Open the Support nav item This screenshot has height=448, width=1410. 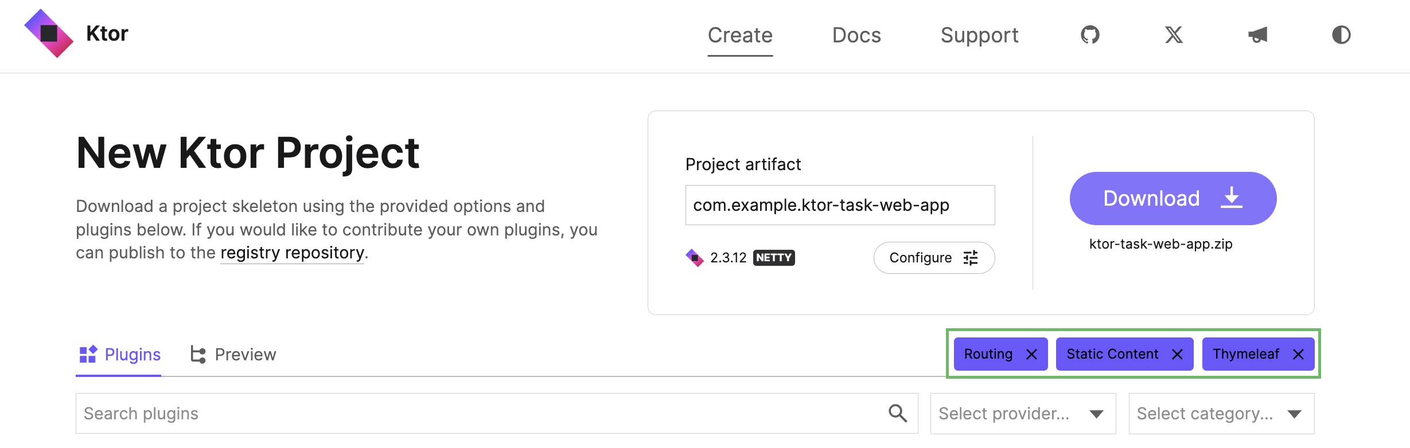pyautogui.click(x=979, y=35)
